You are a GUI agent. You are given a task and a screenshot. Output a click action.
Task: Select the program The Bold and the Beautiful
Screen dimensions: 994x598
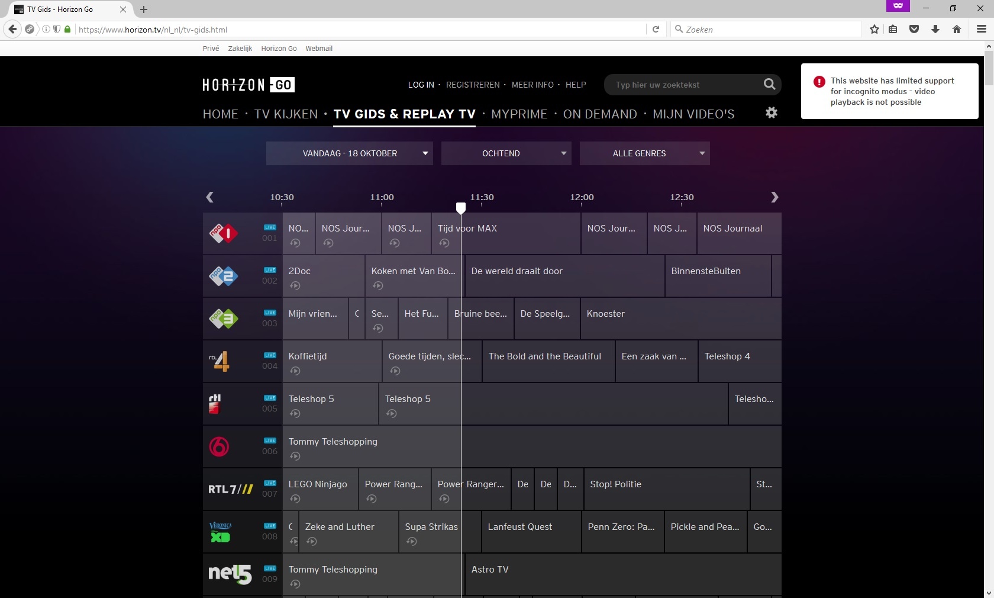click(x=548, y=361)
